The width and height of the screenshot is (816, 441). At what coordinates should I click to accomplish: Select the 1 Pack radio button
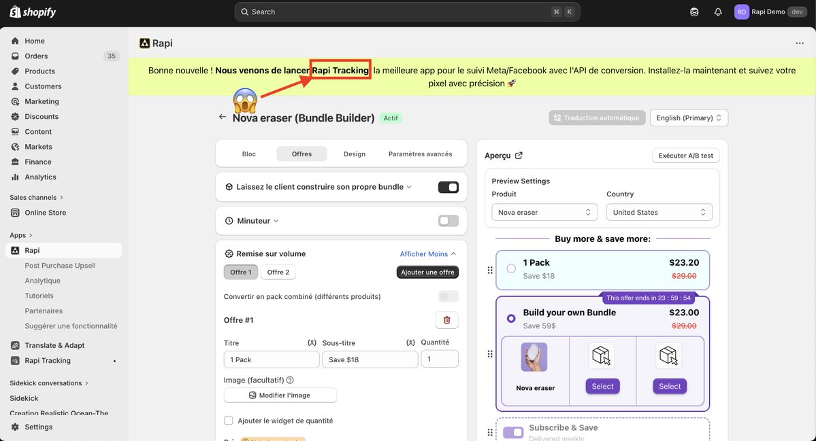(511, 268)
